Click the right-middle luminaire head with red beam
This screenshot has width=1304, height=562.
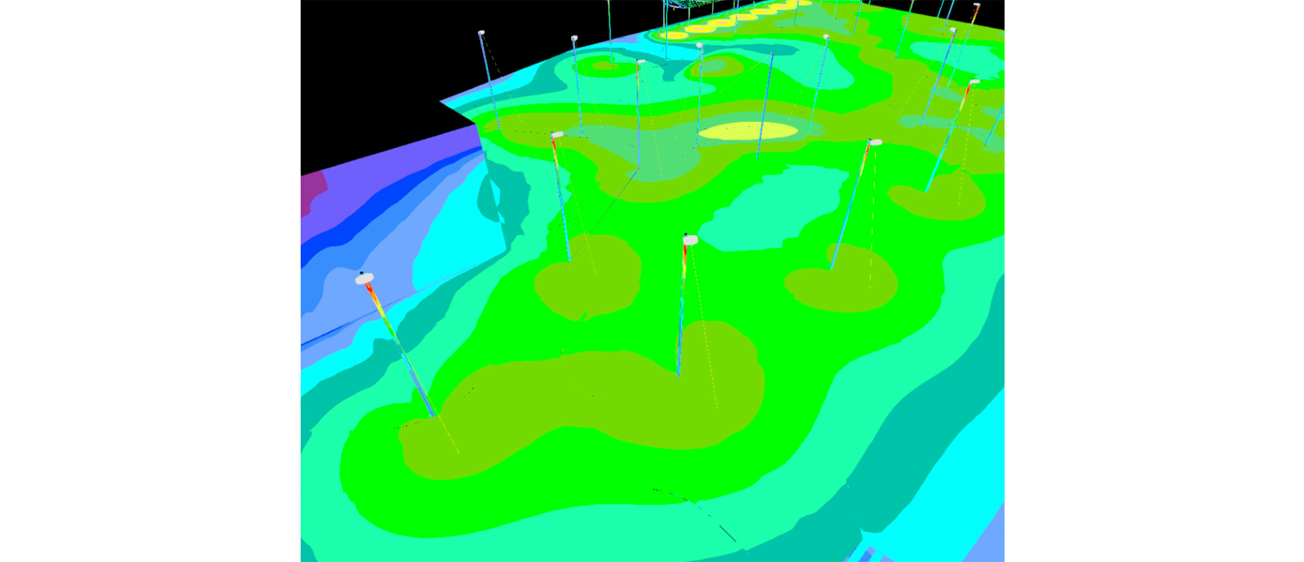coord(875,142)
